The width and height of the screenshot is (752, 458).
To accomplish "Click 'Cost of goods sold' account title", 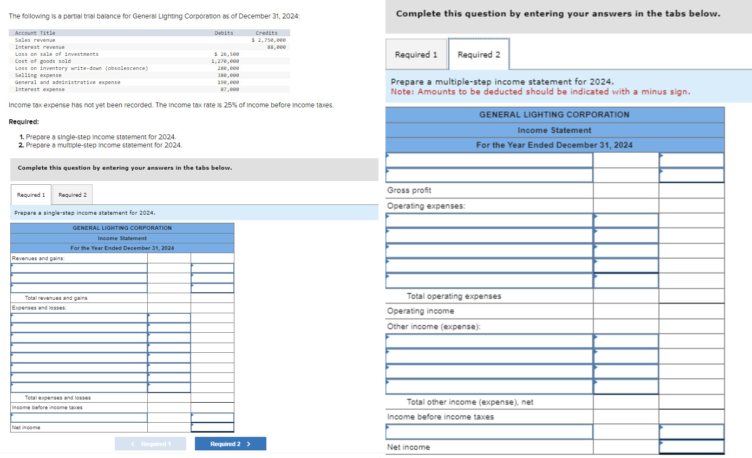I will pos(43,61).
